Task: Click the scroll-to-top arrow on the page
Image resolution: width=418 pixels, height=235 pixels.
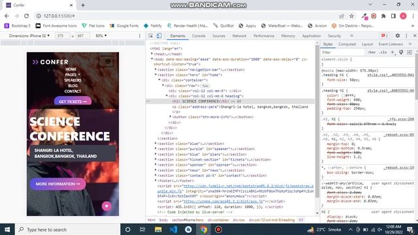Action: 106,206
